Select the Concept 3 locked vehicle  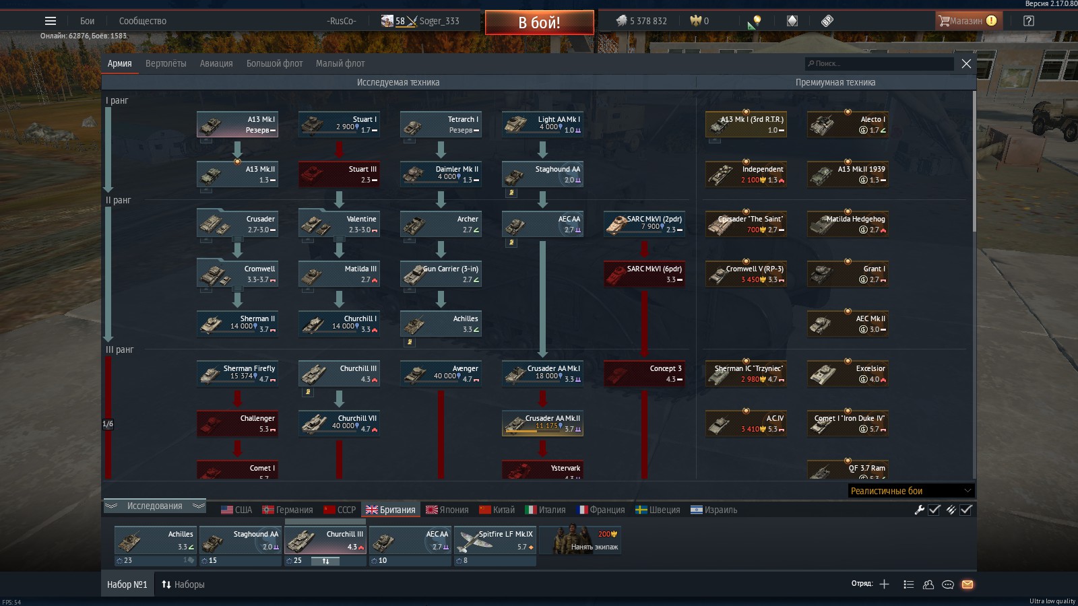coord(644,374)
